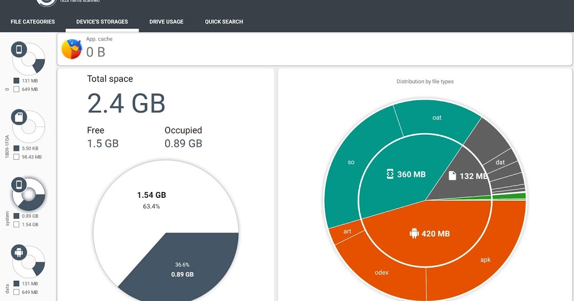This screenshot has height=301, width=574.
Task: Open the DRIVE USAGE tab
Action: [x=166, y=21]
